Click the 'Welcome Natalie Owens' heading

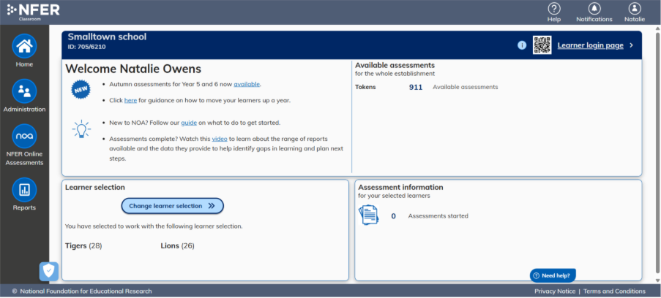pos(133,69)
